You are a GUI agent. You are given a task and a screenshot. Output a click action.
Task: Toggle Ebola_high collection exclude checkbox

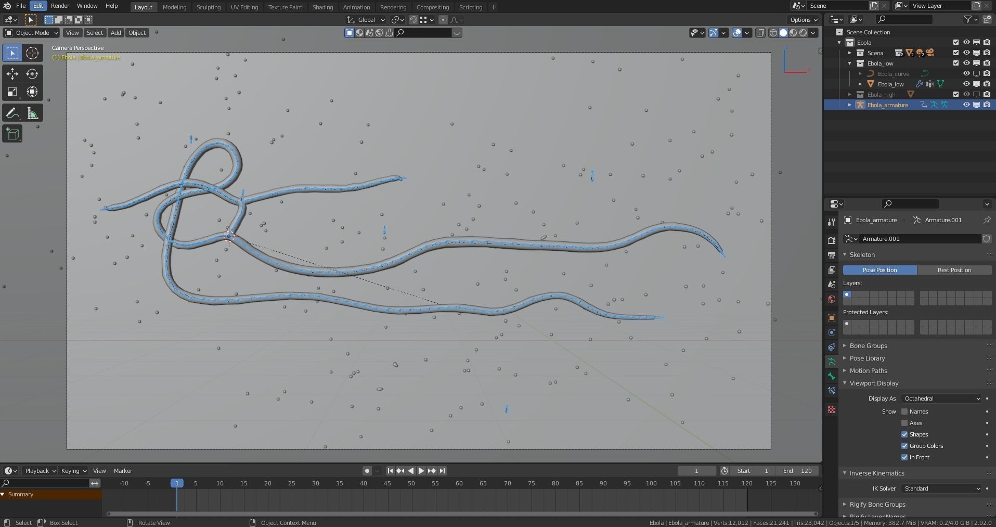tap(956, 94)
